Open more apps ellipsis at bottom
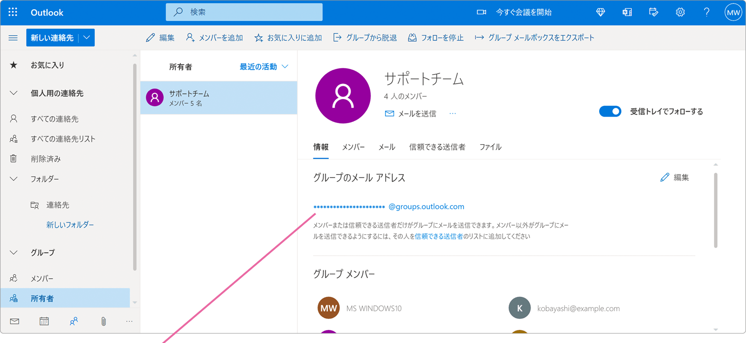Screen dimensions: 746x343 click(x=129, y=321)
